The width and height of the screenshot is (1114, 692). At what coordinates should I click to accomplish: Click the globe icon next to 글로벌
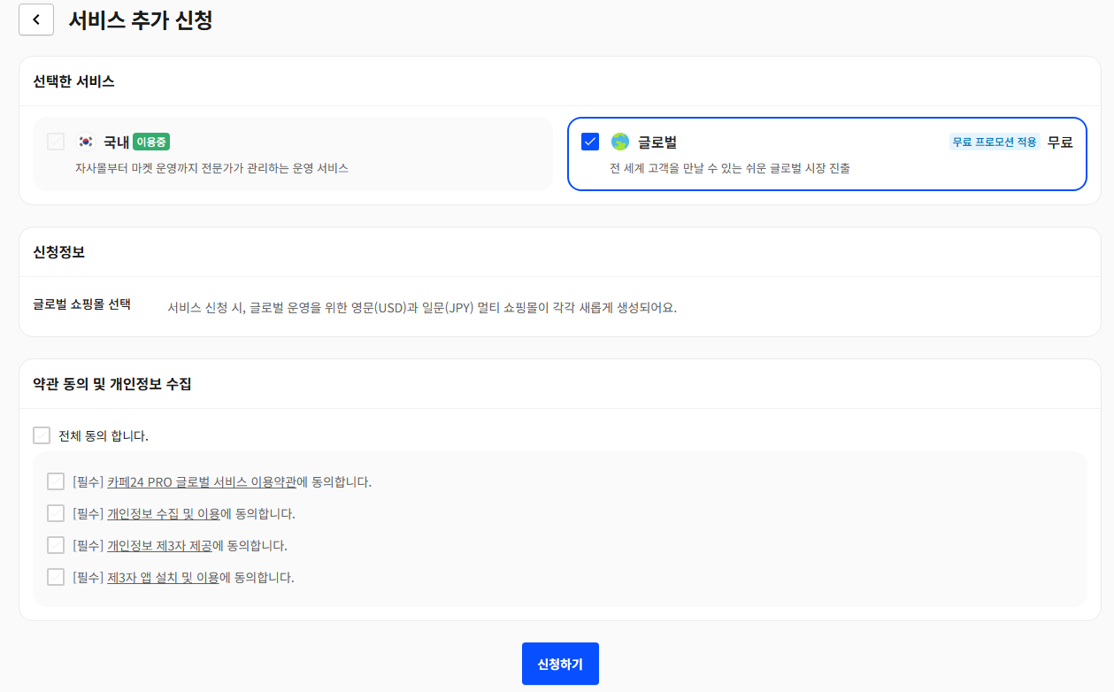click(619, 142)
